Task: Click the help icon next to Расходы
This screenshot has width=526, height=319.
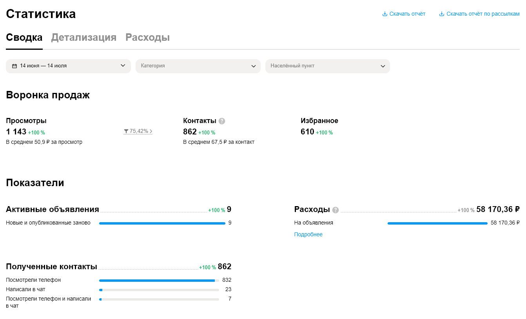Action: pos(336,210)
